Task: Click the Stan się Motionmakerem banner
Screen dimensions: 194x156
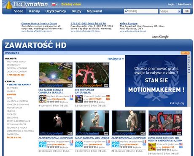Action: (x=156, y=81)
